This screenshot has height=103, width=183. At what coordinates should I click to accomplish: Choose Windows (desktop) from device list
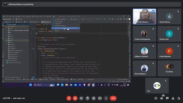tap(66, 26)
